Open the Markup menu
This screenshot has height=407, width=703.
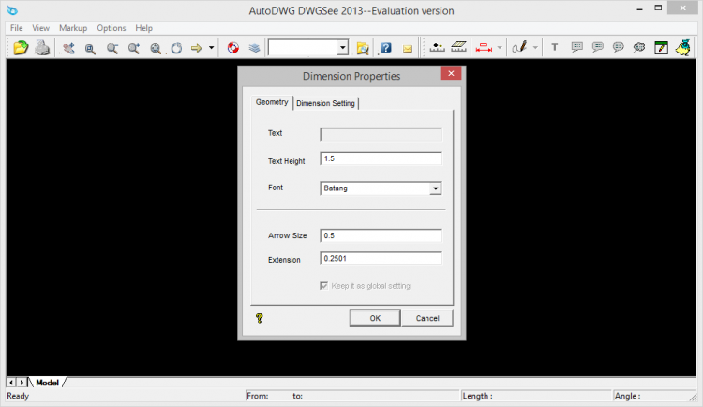(x=73, y=28)
